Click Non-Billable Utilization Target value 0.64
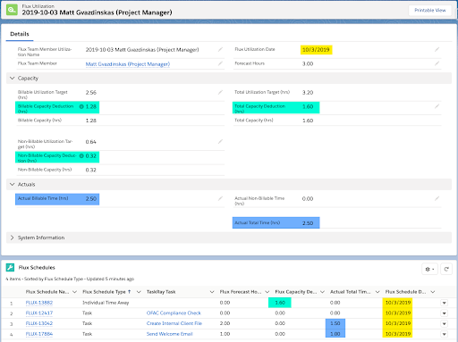 point(91,142)
